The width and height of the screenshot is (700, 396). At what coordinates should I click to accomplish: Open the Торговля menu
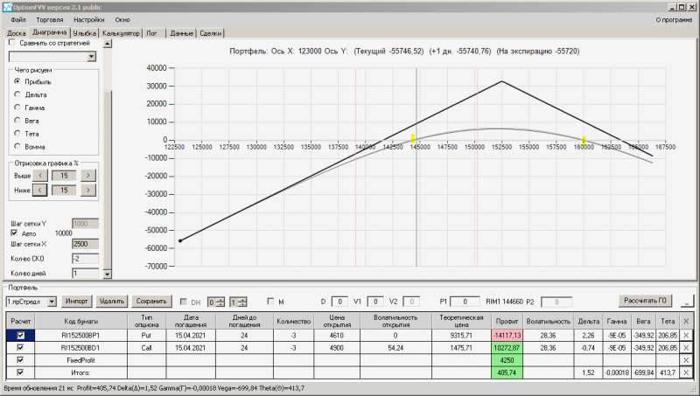tap(50, 19)
